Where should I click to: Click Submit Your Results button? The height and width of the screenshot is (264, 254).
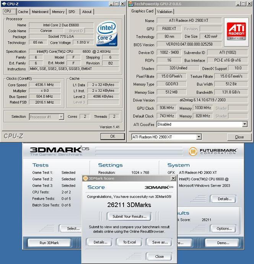(x=129, y=216)
